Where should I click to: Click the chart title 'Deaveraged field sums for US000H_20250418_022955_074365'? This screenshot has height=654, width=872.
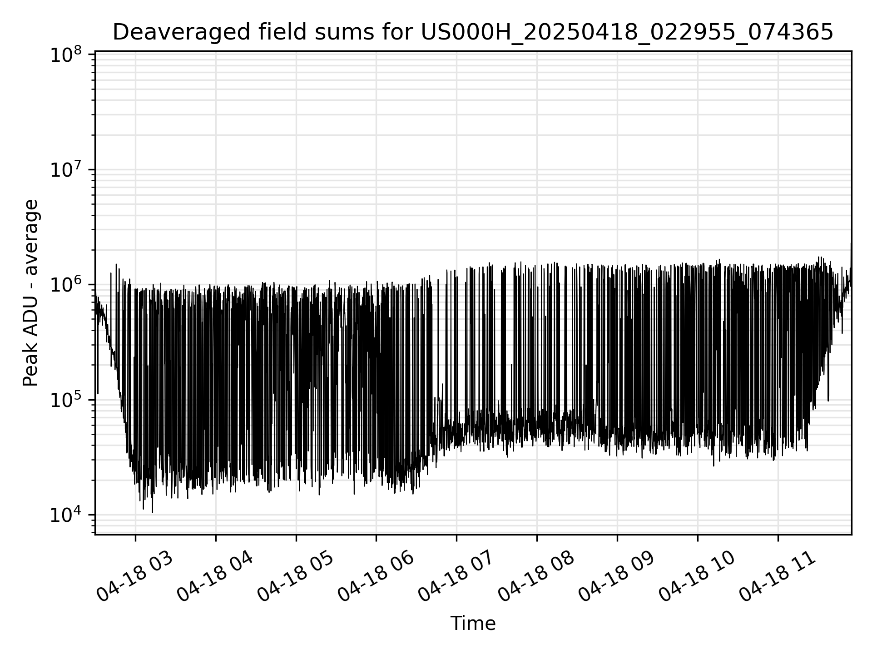(x=473, y=33)
